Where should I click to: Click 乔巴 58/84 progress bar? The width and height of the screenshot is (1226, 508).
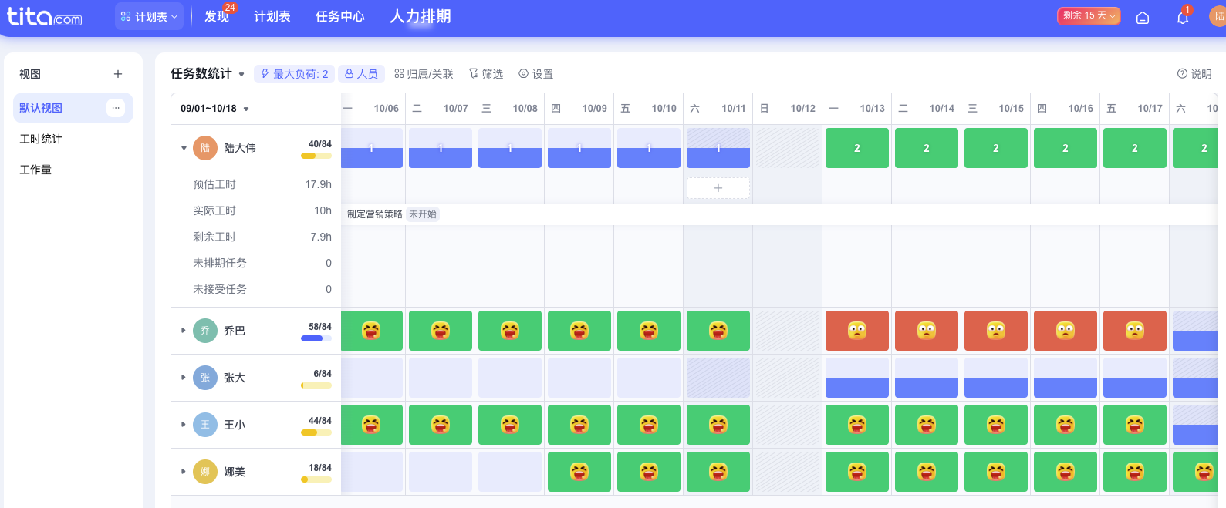(316, 338)
